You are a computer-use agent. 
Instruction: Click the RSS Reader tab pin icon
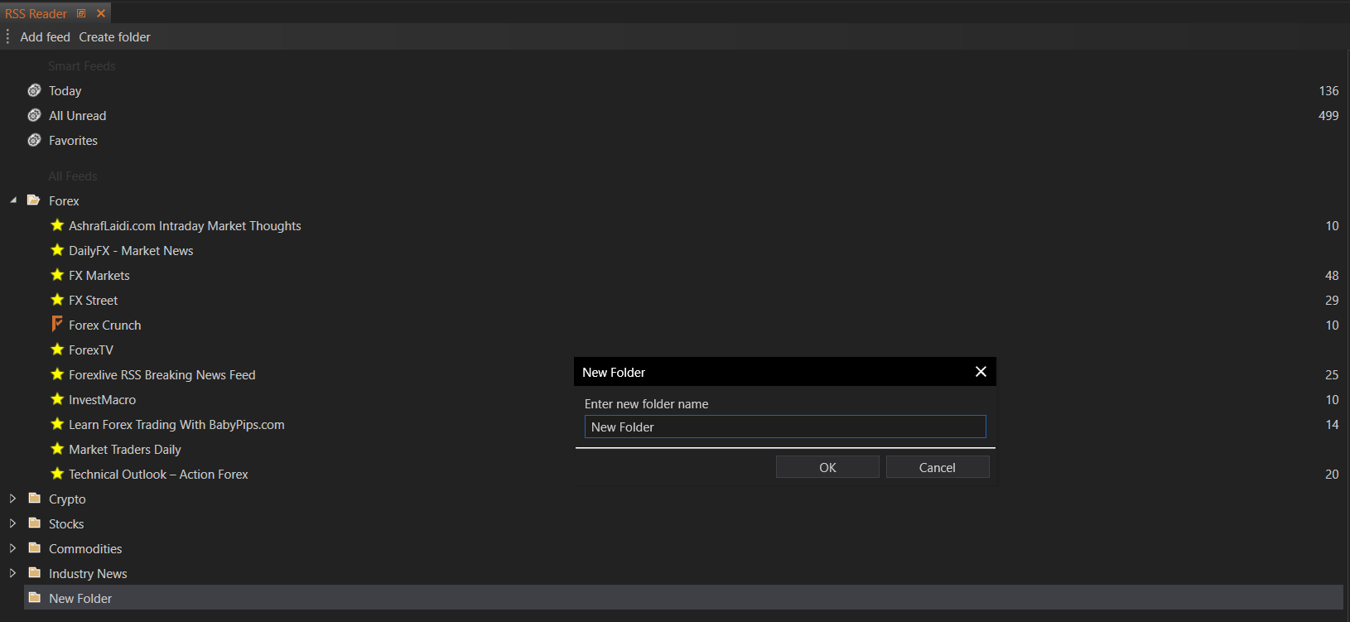click(81, 13)
